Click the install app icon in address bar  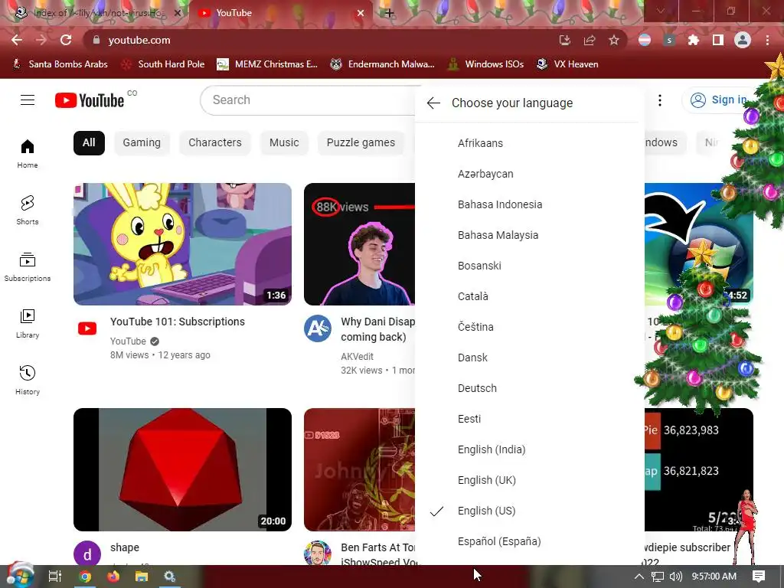(x=565, y=40)
